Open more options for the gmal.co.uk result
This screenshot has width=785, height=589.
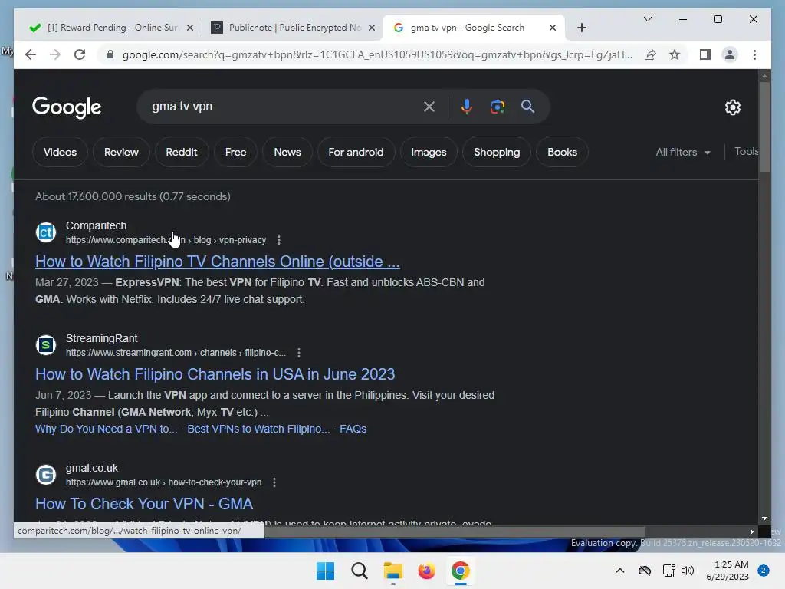pos(274,483)
